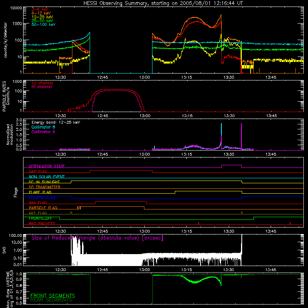Click the yellow '12-25 keV' legend entry

42,17
